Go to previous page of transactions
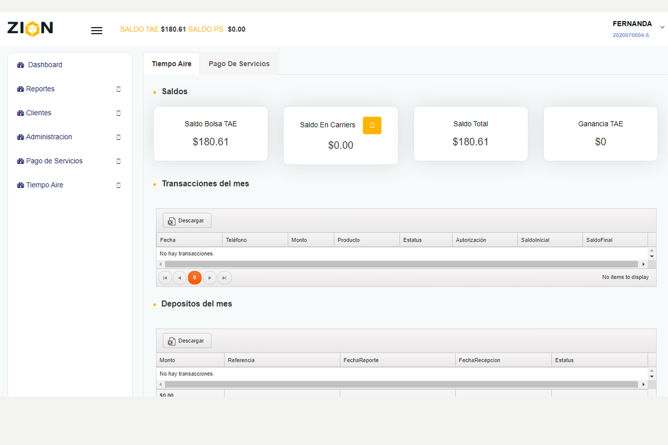668x445 pixels. (180, 278)
